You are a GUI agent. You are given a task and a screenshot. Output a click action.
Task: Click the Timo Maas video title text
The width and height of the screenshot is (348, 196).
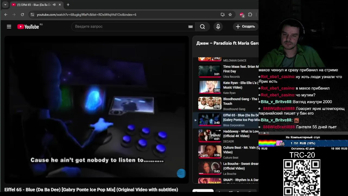(x=241, y=69)
